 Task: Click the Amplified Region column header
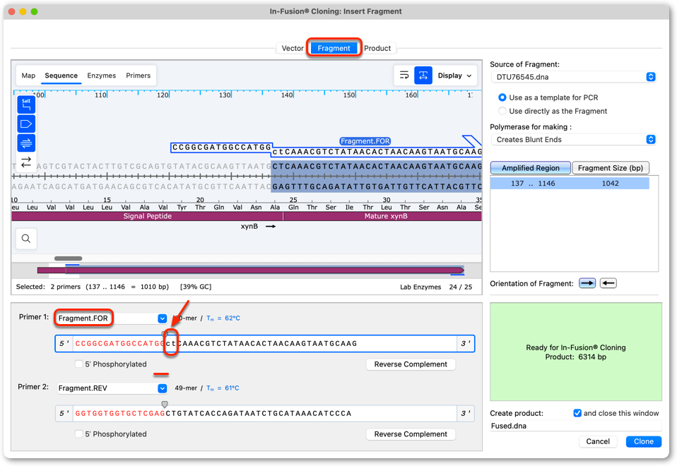(x=530, y=168)
